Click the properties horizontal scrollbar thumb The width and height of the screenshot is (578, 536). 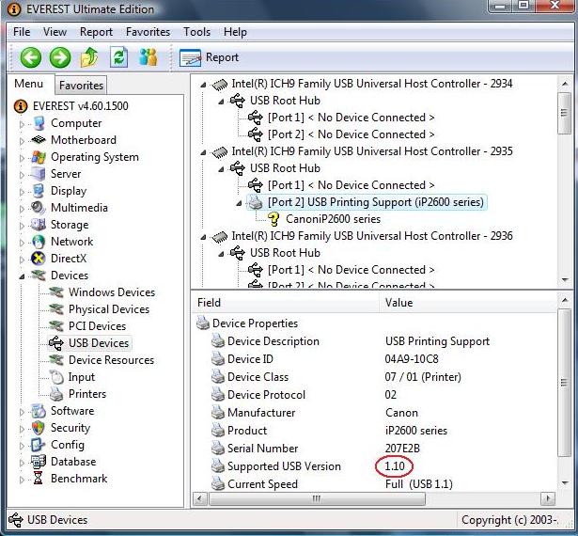click(317, 498)
